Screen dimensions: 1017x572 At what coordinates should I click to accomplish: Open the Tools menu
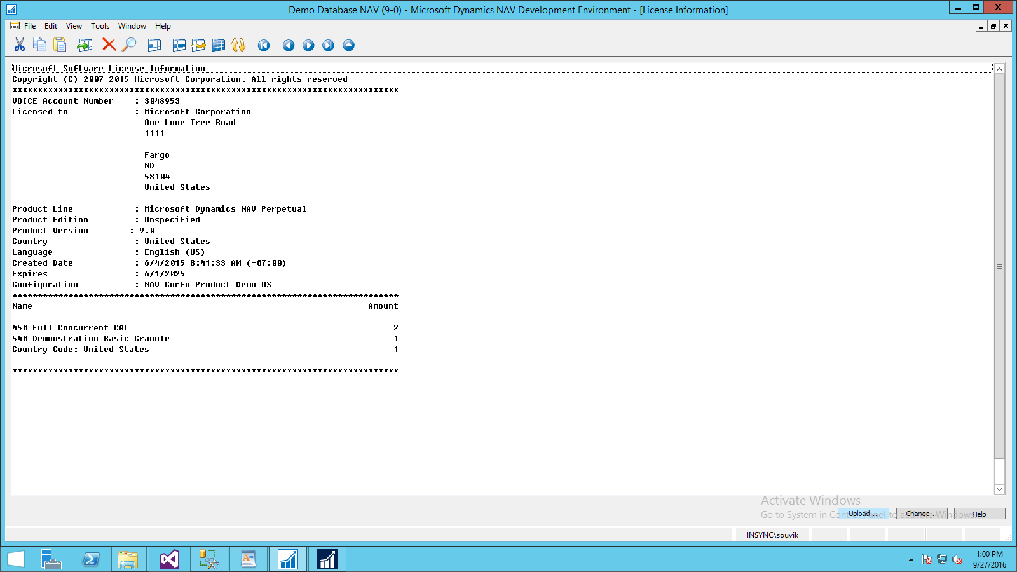(x=100, y=26)
